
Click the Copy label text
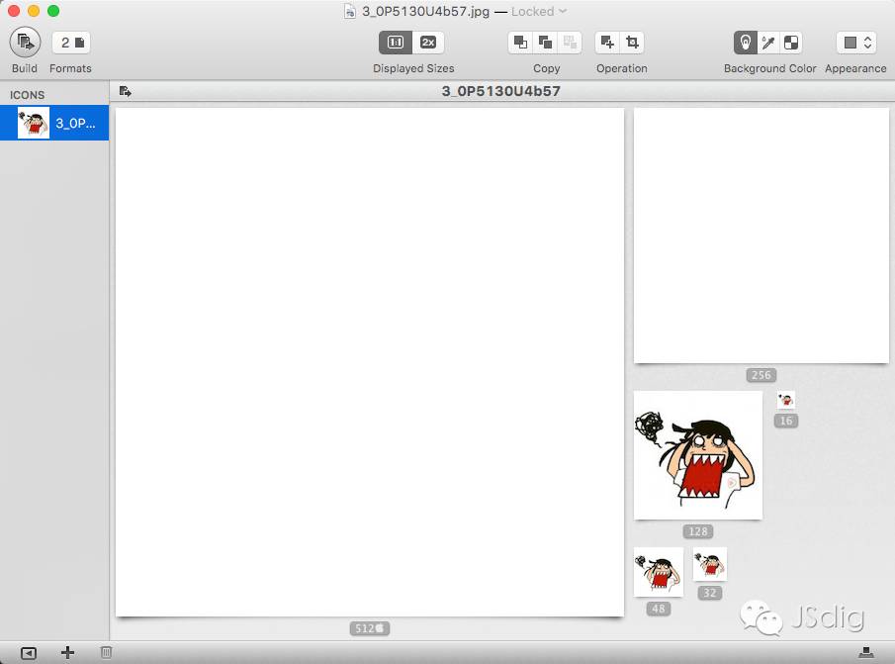click(x=546, y=68)
